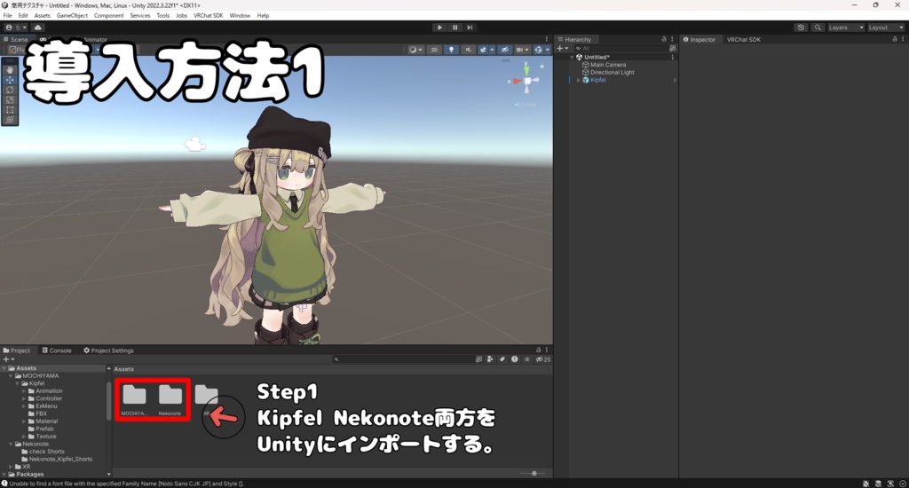Select the Rect transform tool
The height and width of the screenshot is (488, 909).
click(10, 109)
